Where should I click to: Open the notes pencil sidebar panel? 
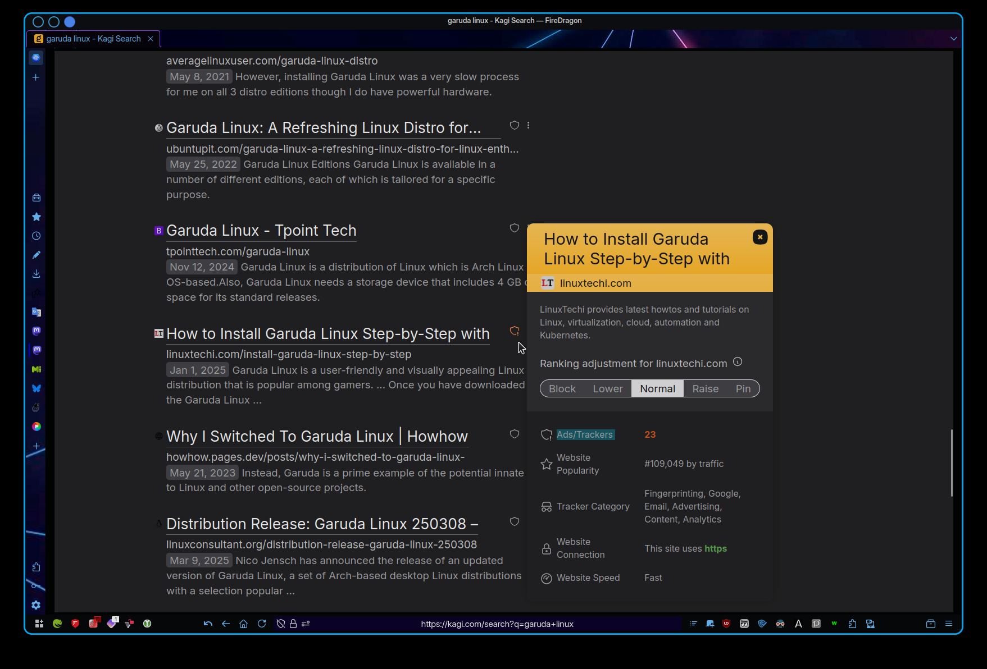click(37, 255)
